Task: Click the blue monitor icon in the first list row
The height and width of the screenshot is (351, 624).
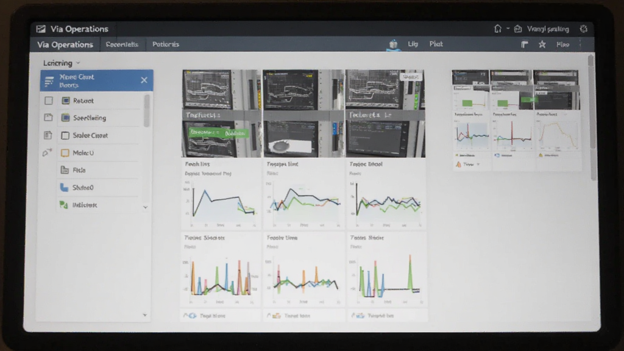Action: coord(66,101)
